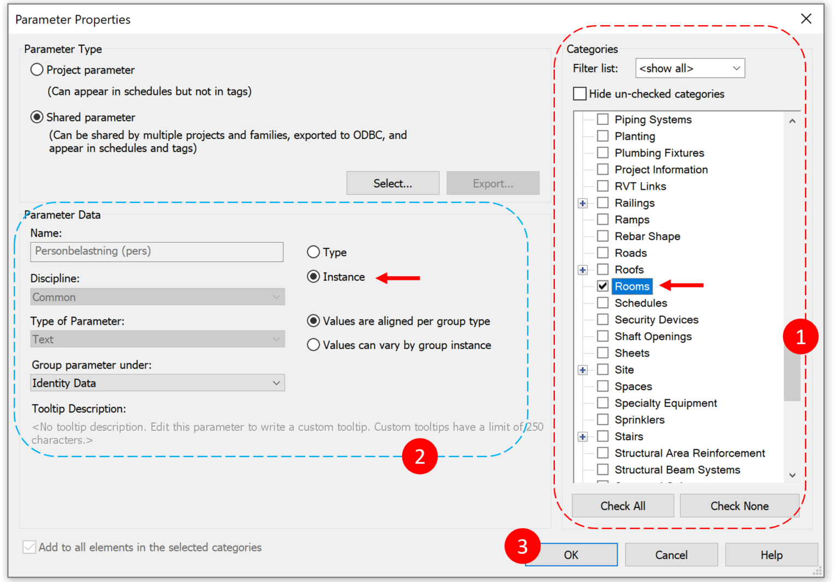839x582 pixels.
Task: Click the Check None button
Action: (x=739, y=506)
